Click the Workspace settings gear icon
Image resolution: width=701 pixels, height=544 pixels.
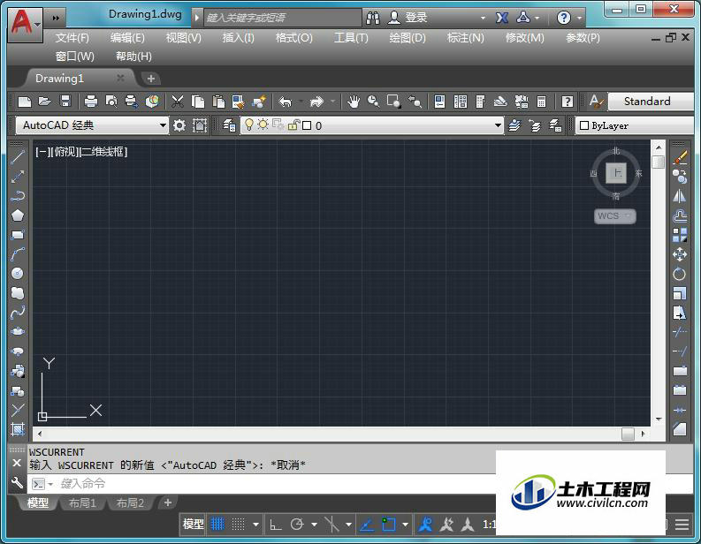(179, 125)
